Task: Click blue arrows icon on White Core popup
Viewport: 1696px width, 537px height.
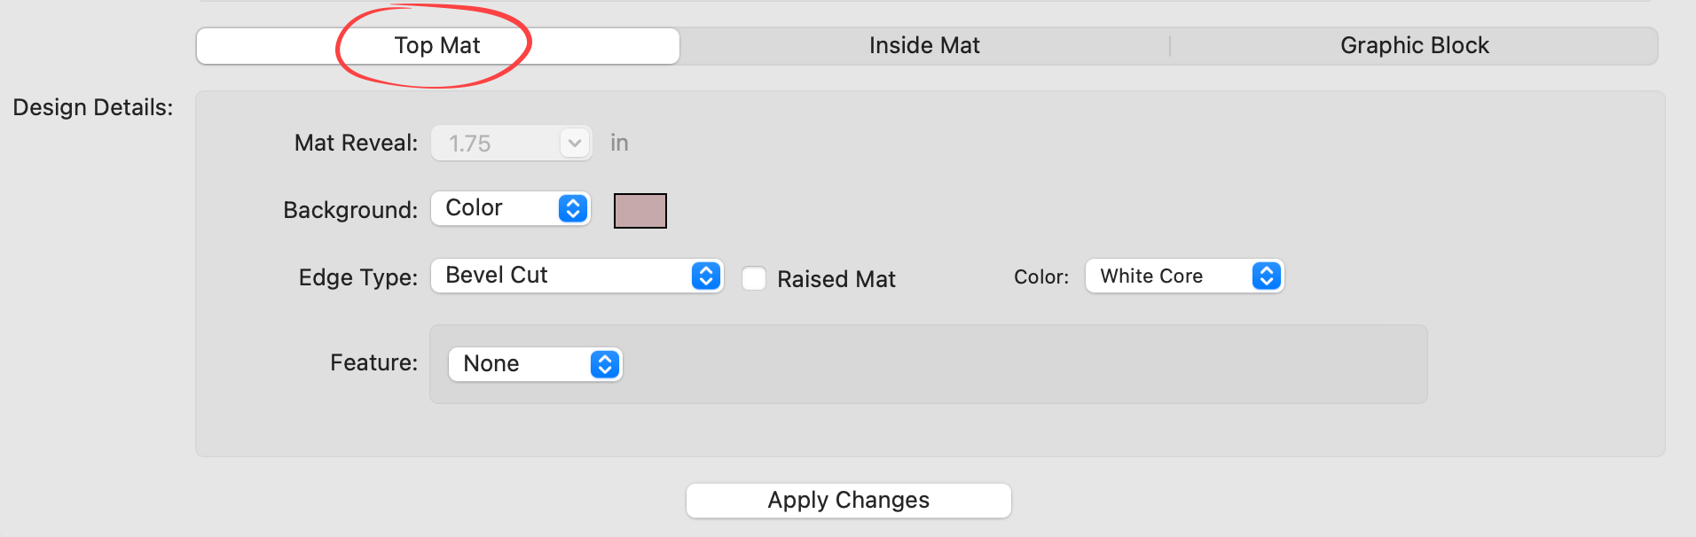Action: tap(1266, 276)
